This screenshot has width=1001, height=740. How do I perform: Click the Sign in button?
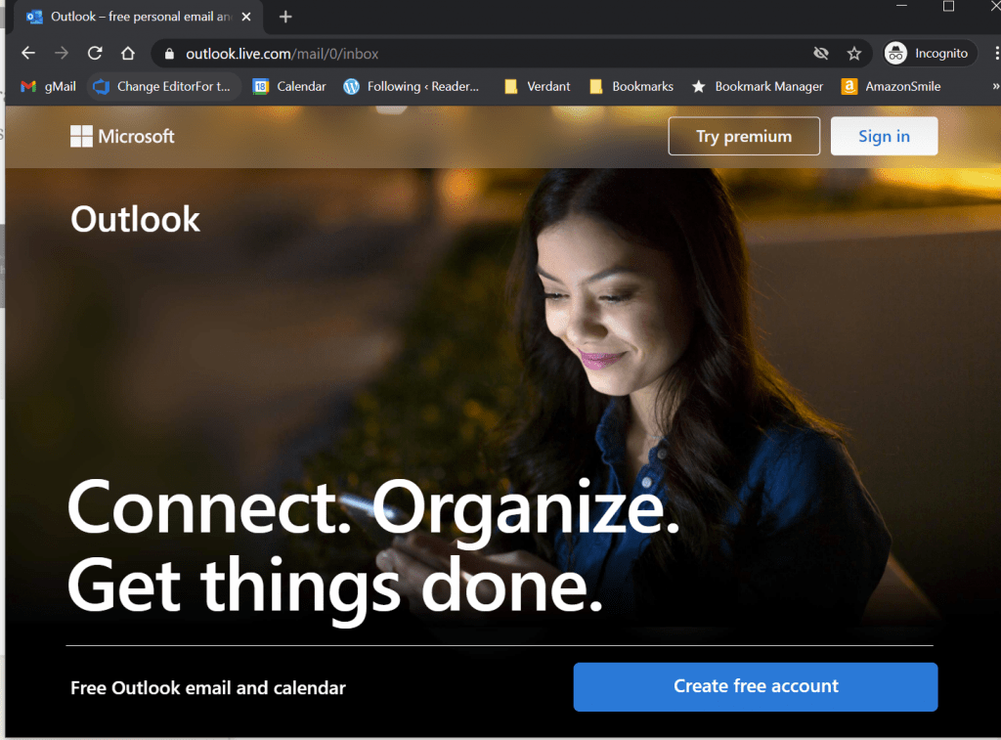point(884,137)
